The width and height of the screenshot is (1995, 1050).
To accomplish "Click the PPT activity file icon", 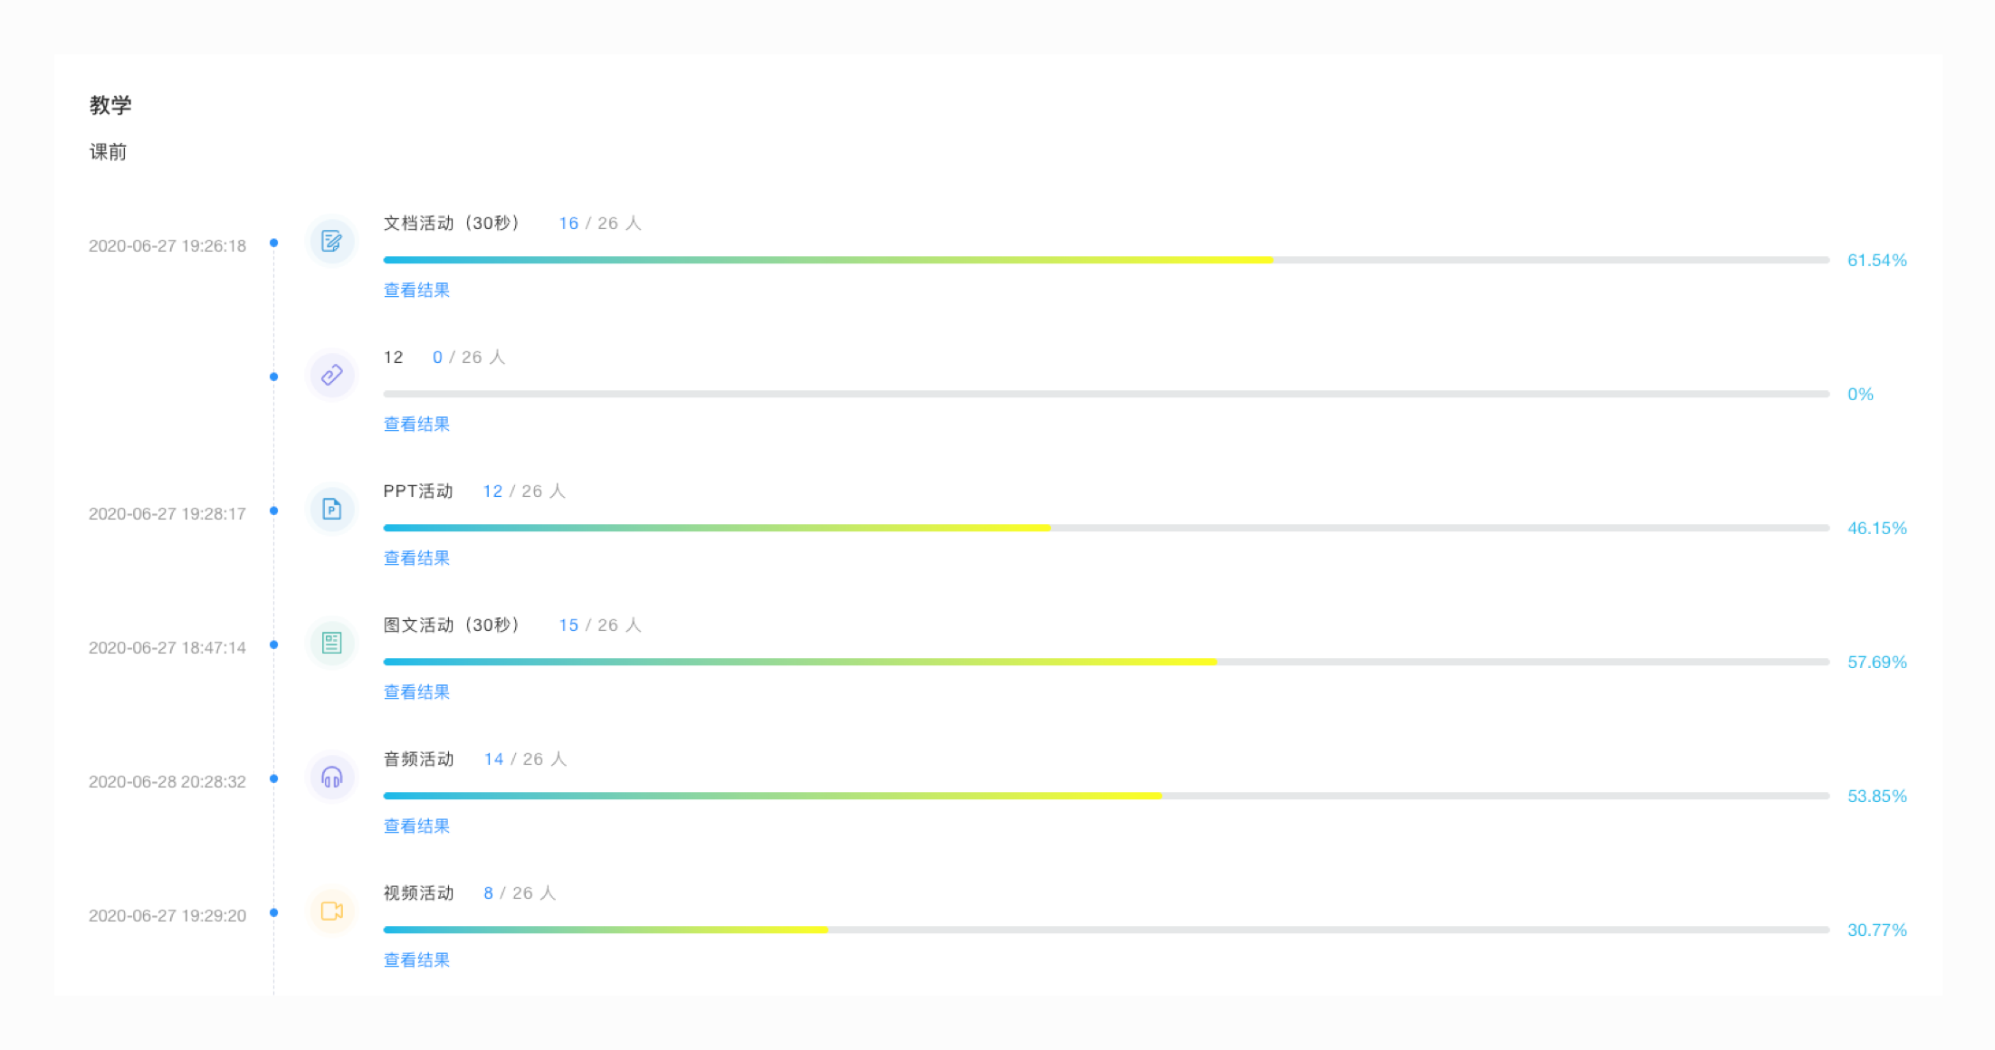I will click(x=331, y=510).
